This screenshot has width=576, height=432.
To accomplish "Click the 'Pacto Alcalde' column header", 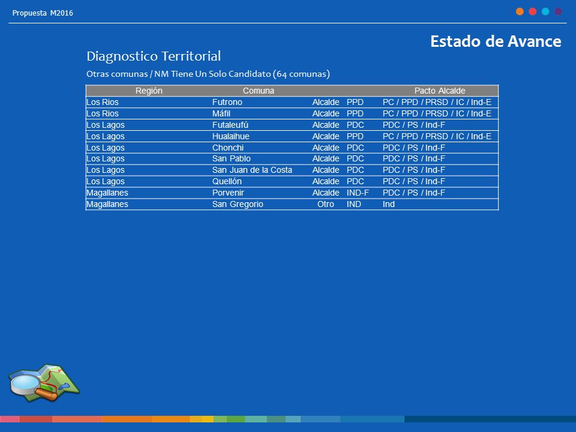I will (440, 91).
